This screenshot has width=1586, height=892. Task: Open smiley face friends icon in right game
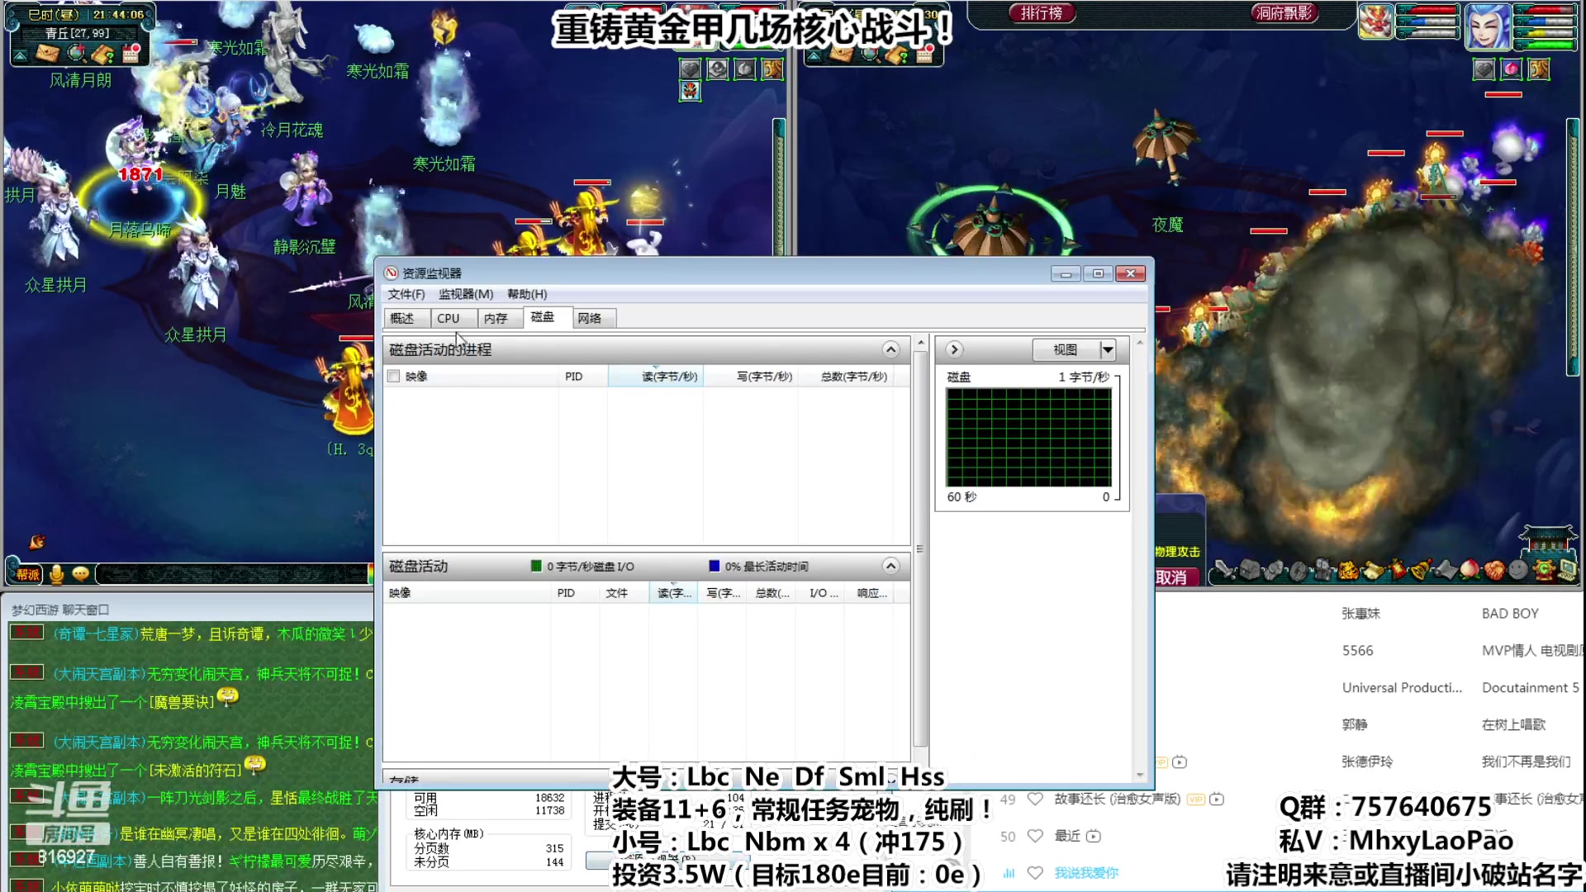coord(1518,570)
